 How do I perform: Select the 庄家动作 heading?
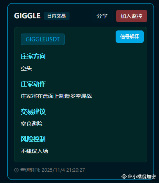[x=33, y=84]
